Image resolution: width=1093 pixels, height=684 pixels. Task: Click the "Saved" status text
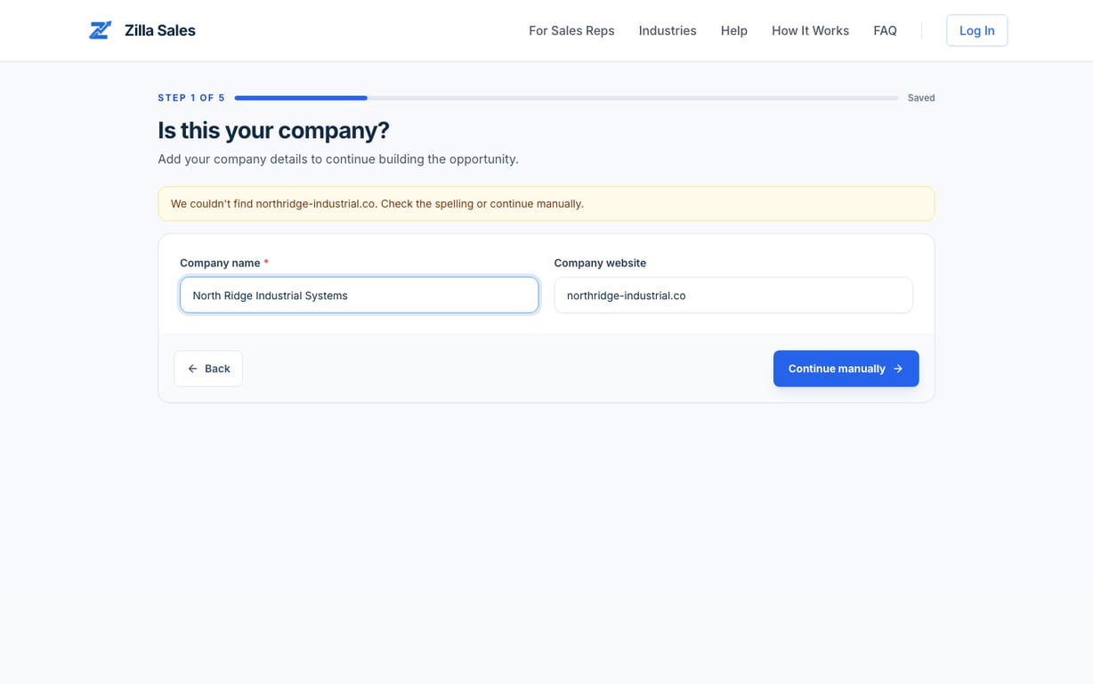click(x=921, y=98)
